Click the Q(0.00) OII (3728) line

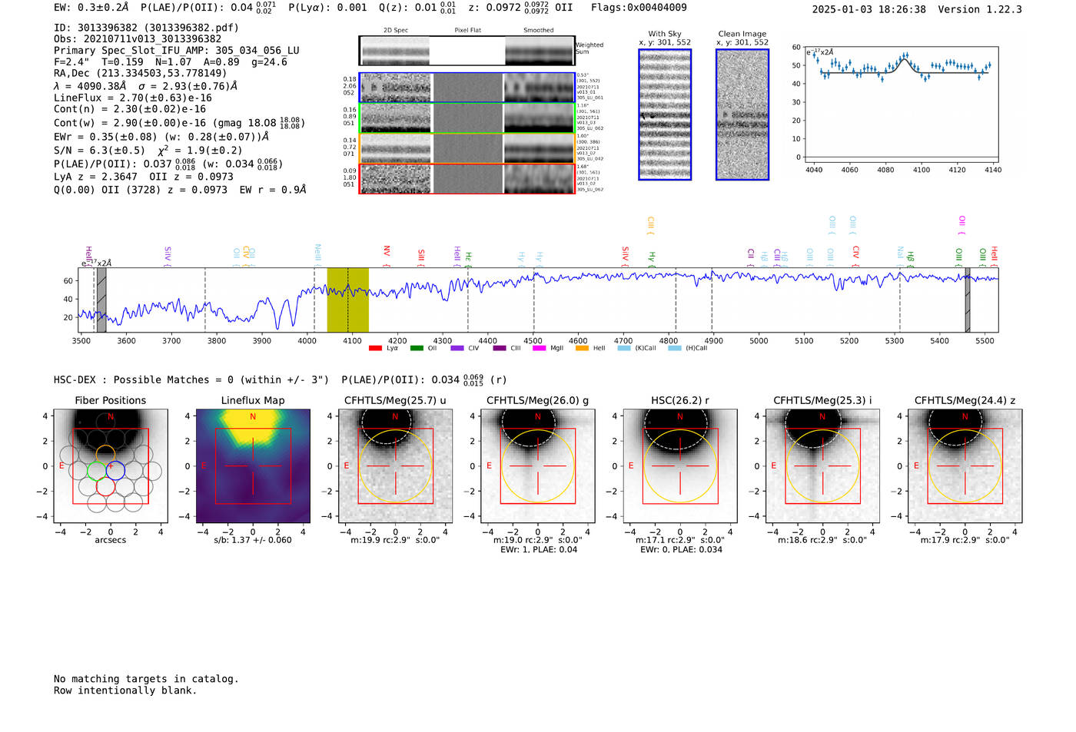coord(180,190)
